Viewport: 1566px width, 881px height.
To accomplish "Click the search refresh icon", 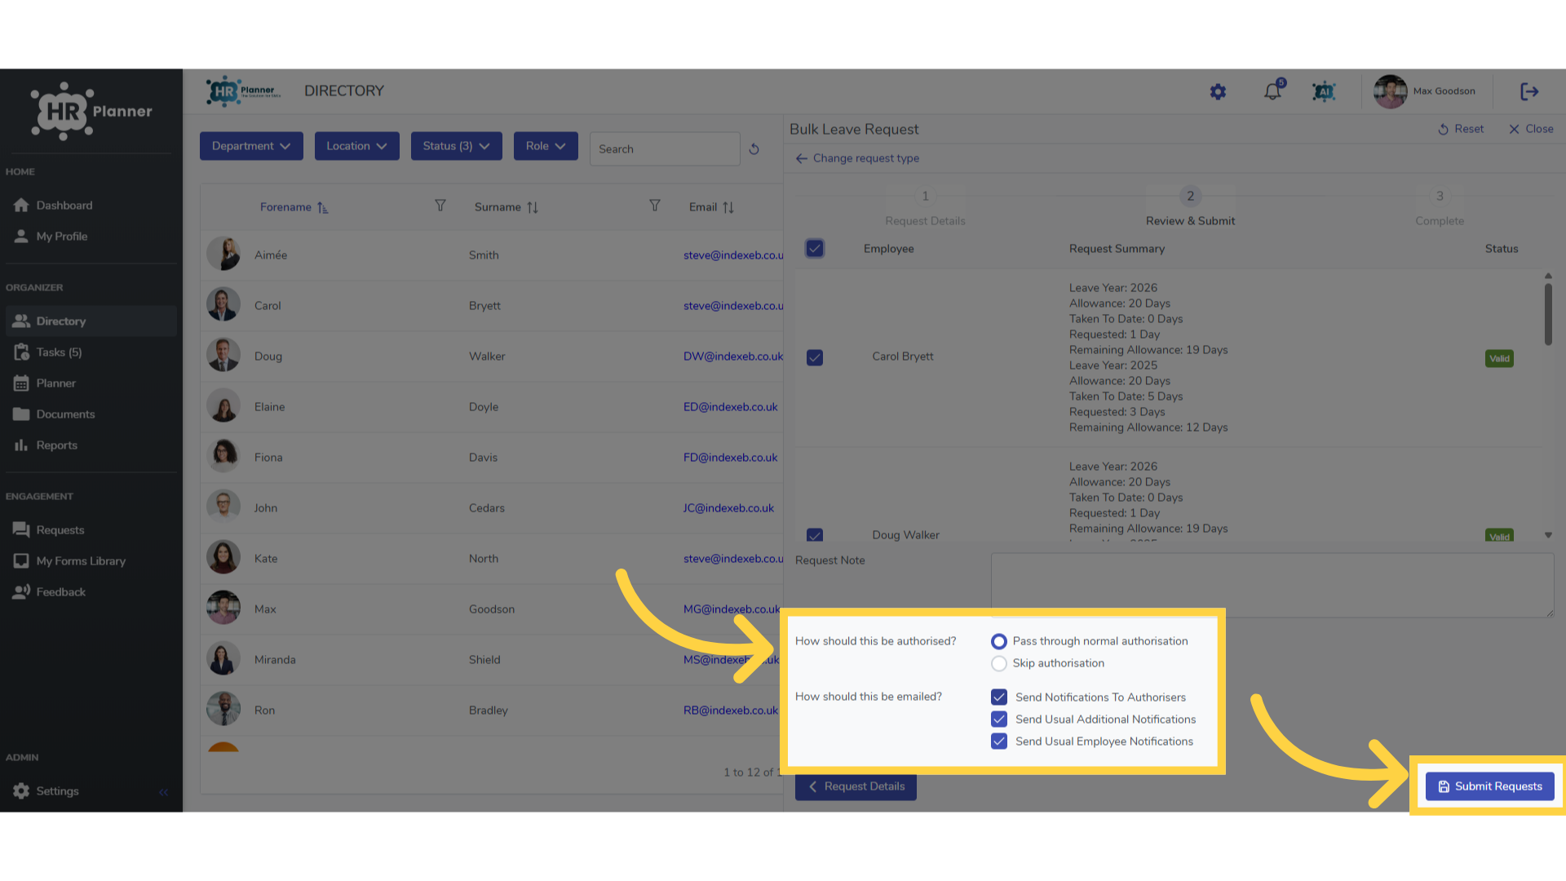I will (754, 149).
